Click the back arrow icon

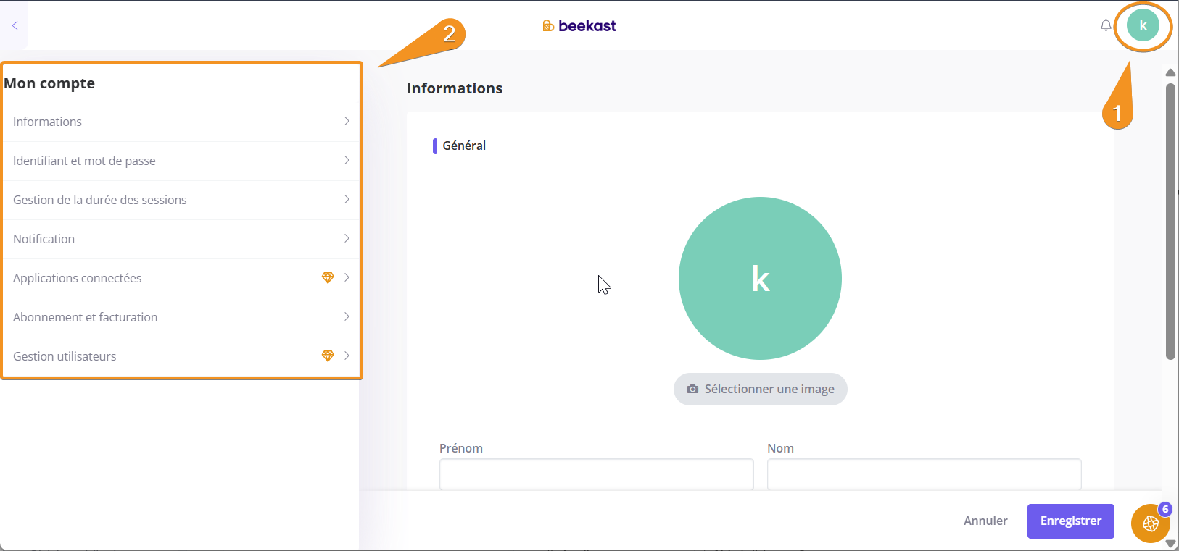15,25
